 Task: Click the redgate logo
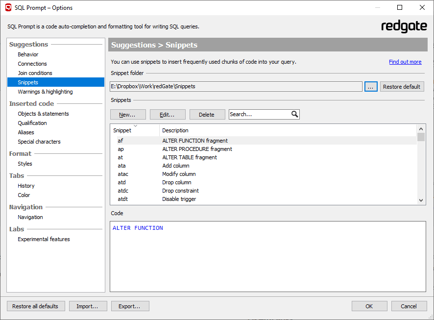(x=404, y=26)
